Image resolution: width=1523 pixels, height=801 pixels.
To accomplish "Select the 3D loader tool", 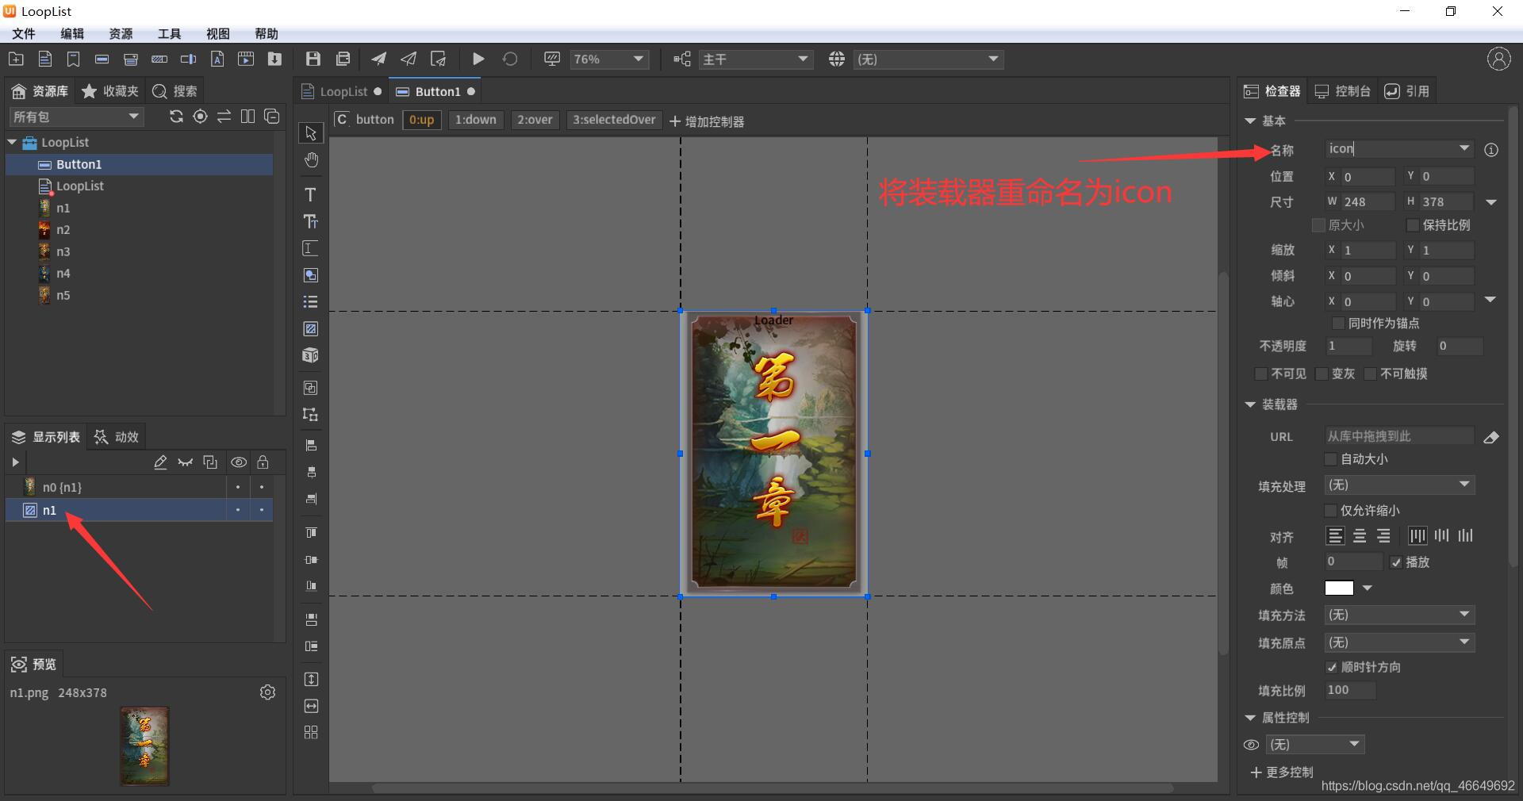I will pos(311,355).
